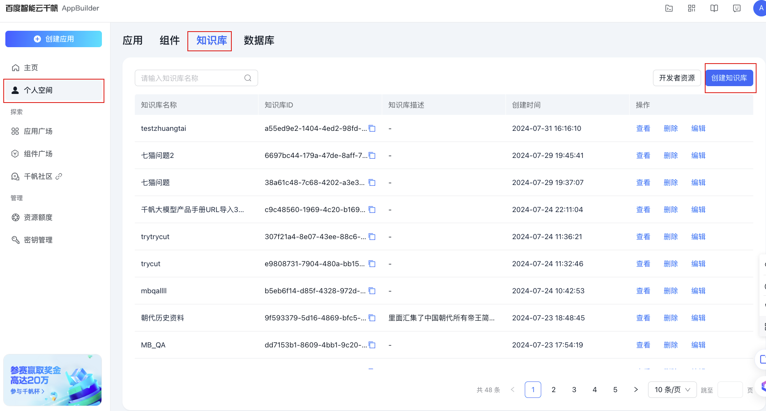
Task: Click the 创建知识库 button
Action: pyautogui.click(x=729, y=78)
